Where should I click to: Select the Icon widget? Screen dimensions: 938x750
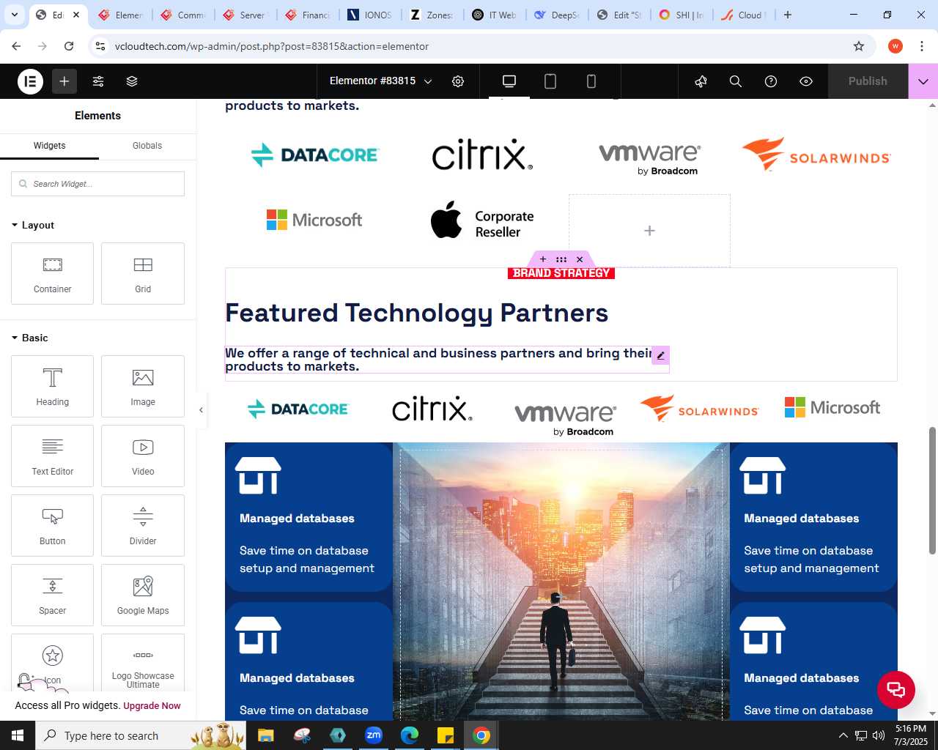[x=53, y=663]
